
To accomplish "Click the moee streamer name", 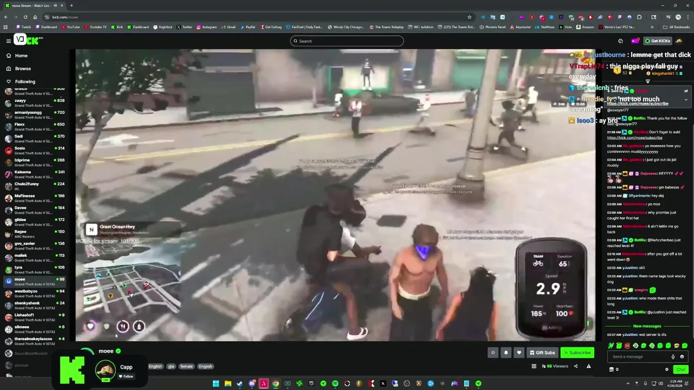I will pyautogui.click(x=106, y=351).
